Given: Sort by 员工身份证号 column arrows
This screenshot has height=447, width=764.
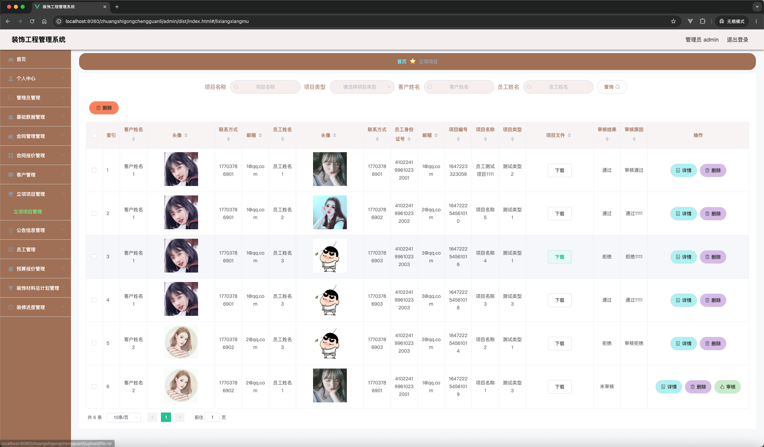Looking at the screenshot, I should tap(409, 139).
